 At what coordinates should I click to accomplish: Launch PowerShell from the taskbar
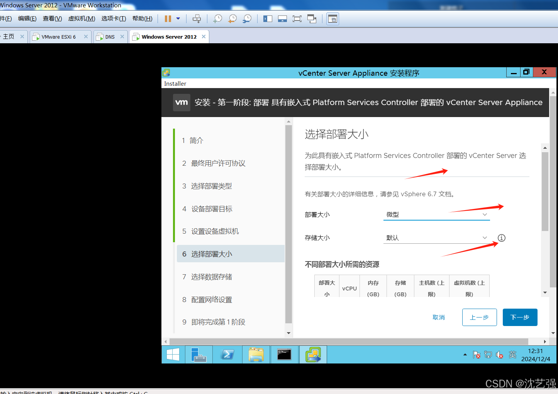point(227,354)
